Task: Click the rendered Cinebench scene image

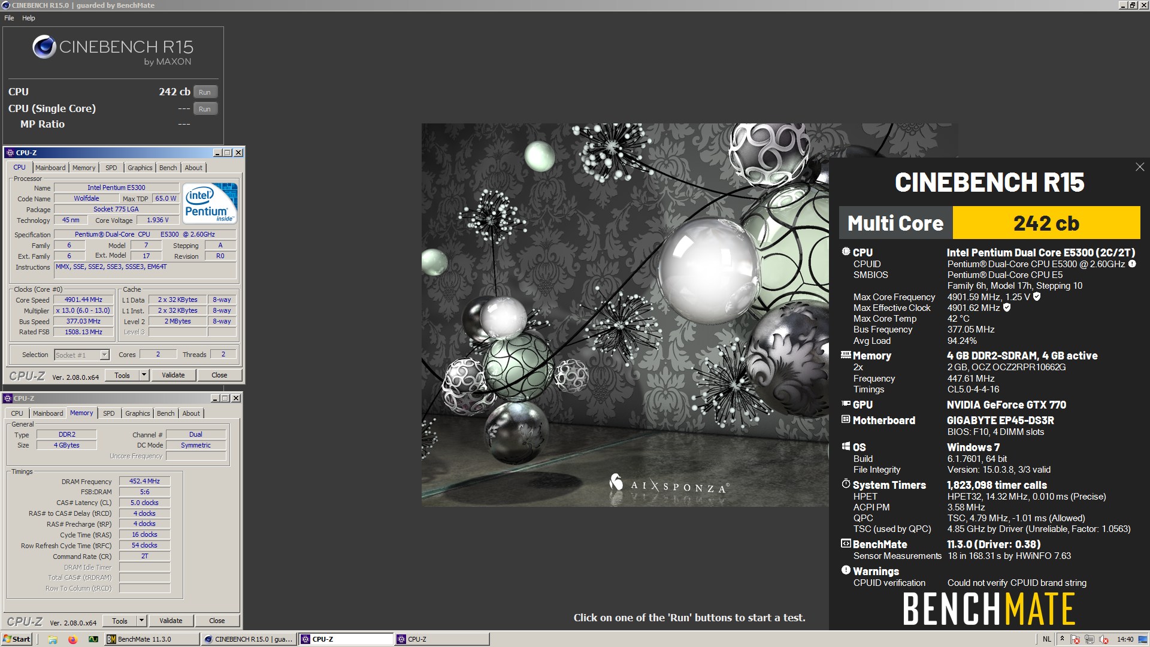Action: click(x=625, y=315)
